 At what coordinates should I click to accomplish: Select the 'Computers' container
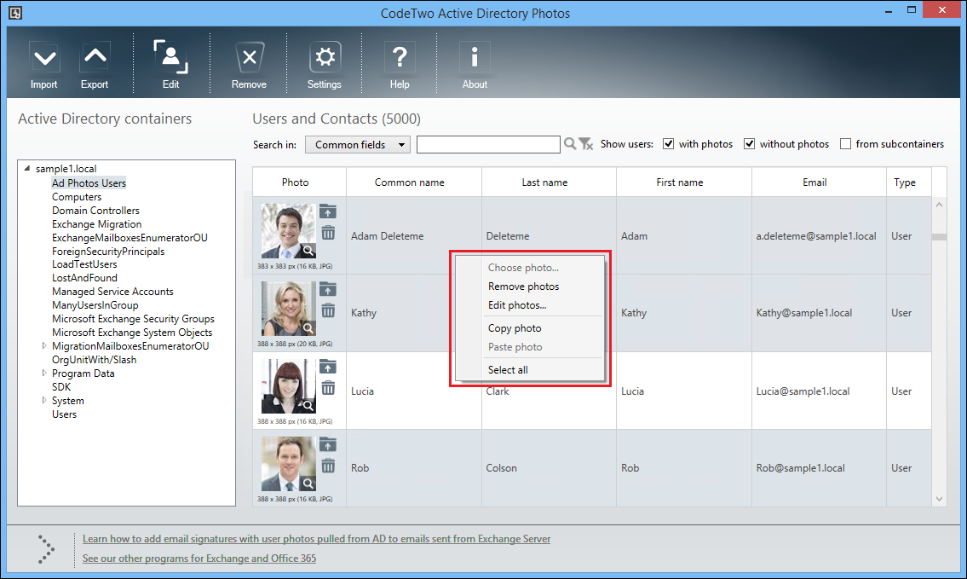pyautogui.click(x=77, y=197)
